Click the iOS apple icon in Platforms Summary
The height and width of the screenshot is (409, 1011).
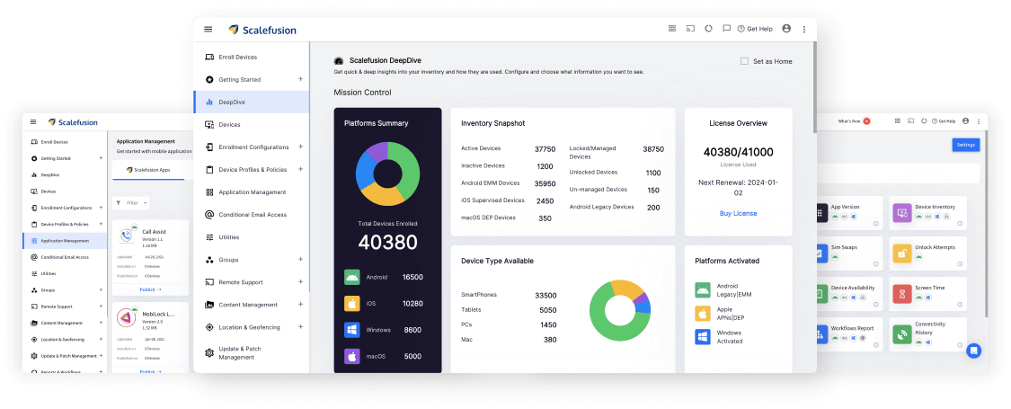click(352, 303)
